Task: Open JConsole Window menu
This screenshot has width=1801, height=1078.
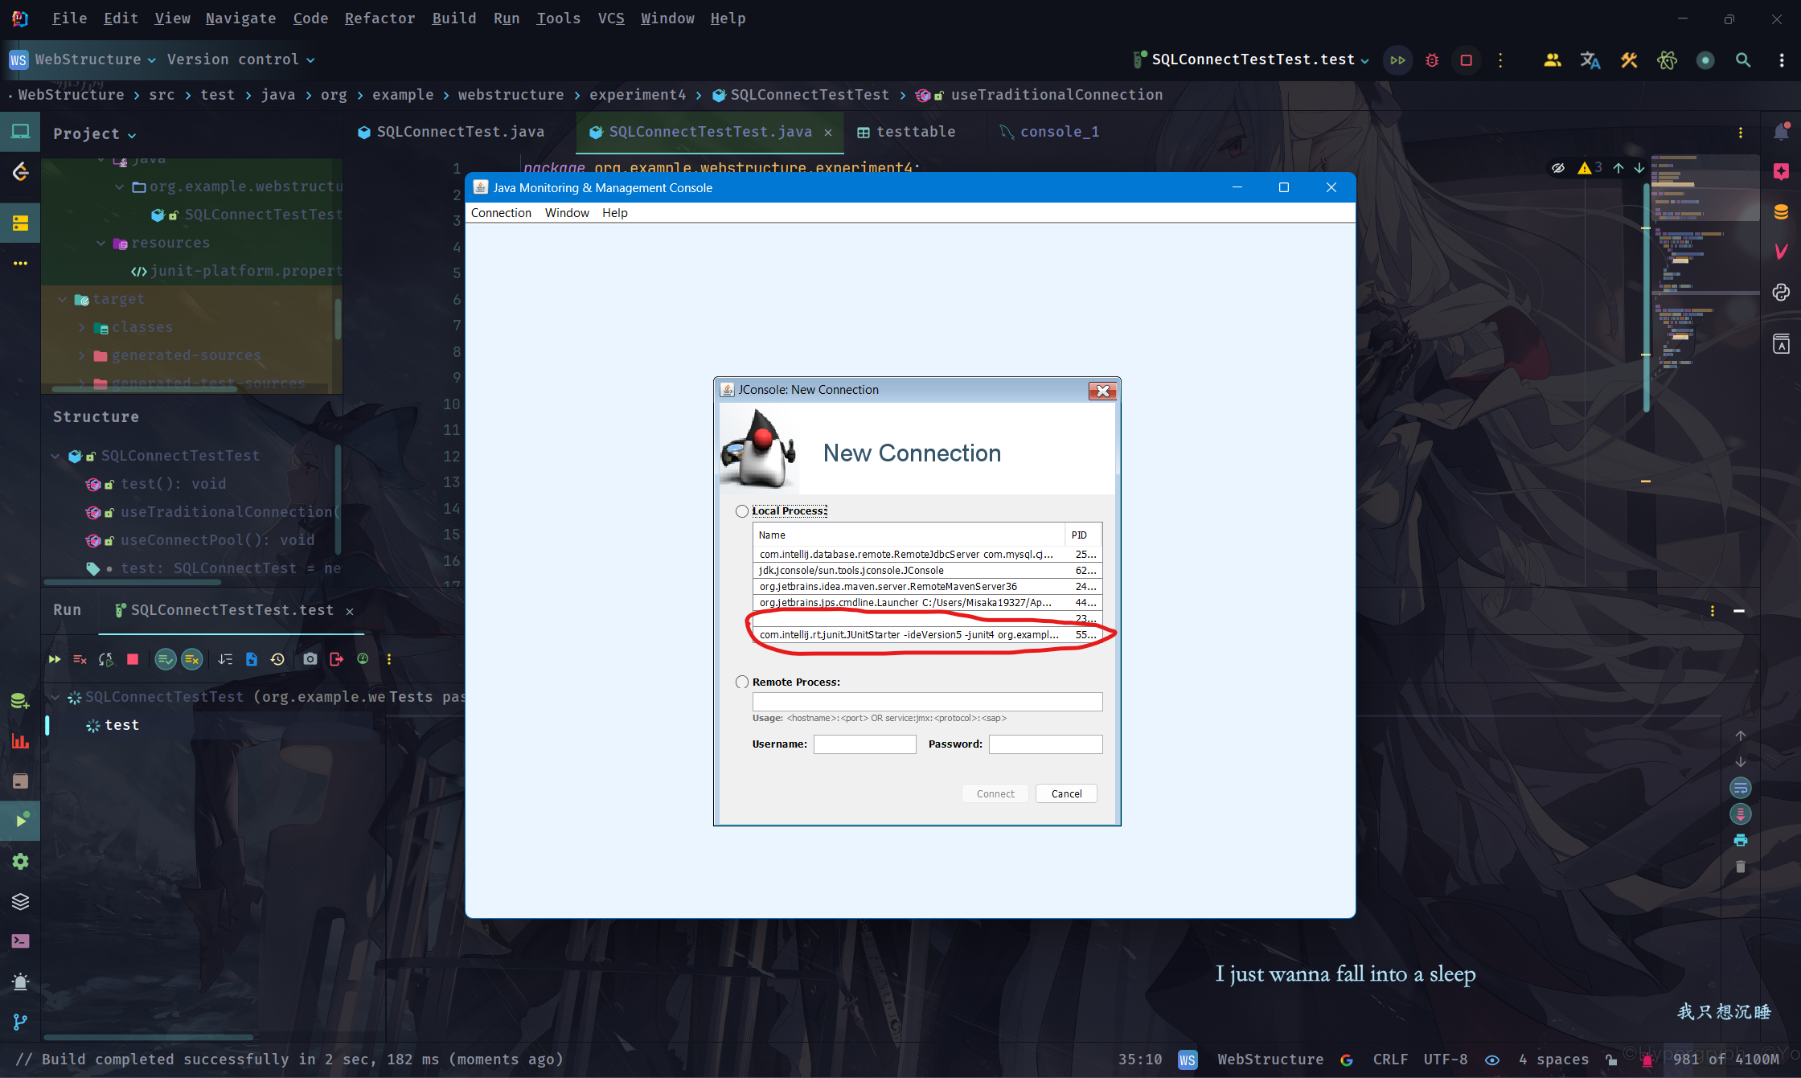Action: click(567, 213)
